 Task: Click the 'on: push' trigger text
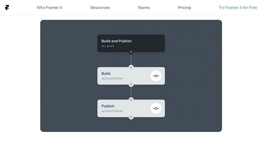click(108, 46)
